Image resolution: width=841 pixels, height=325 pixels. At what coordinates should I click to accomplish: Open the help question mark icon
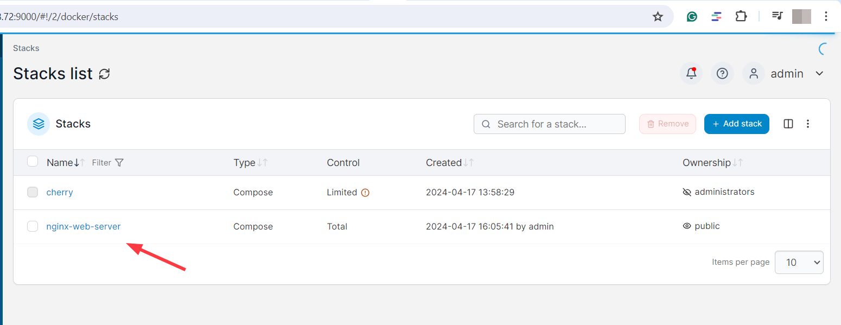pos(722,73)
